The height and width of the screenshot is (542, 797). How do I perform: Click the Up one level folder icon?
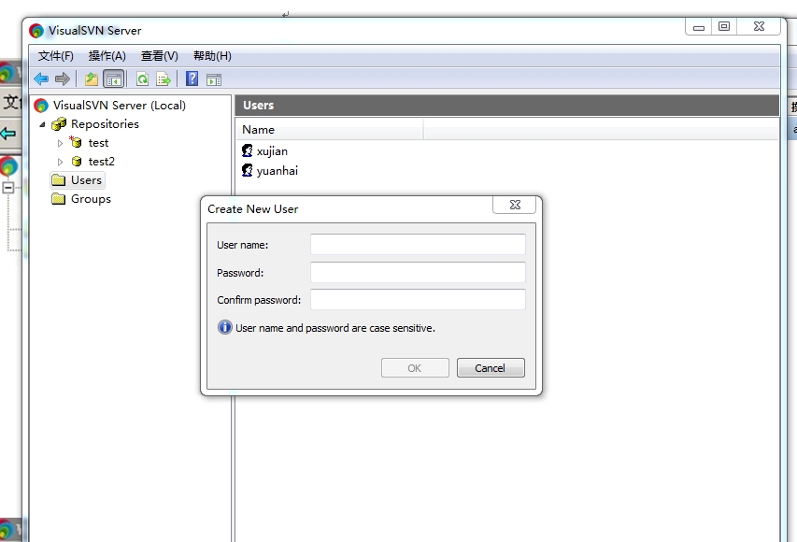coord(92,78)
